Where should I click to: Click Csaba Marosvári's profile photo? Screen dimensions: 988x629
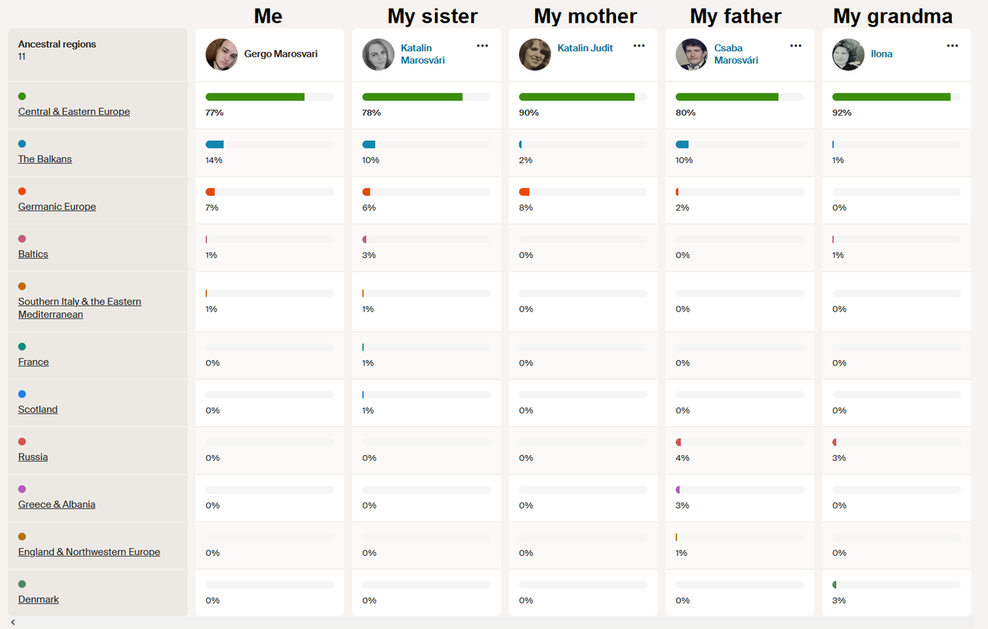tap(691, 54)
